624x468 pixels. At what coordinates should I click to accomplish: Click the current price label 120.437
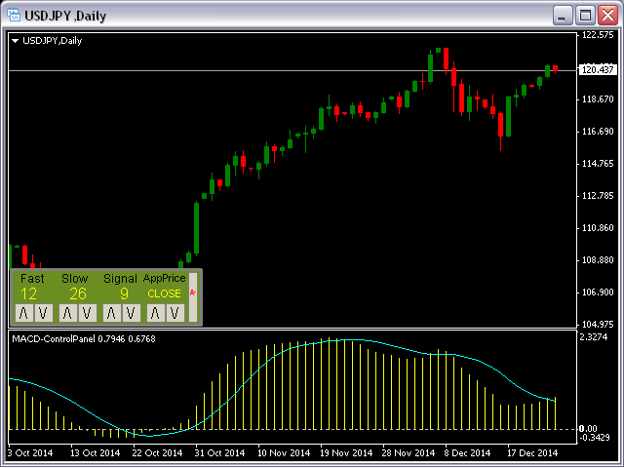tap(597, 69)
